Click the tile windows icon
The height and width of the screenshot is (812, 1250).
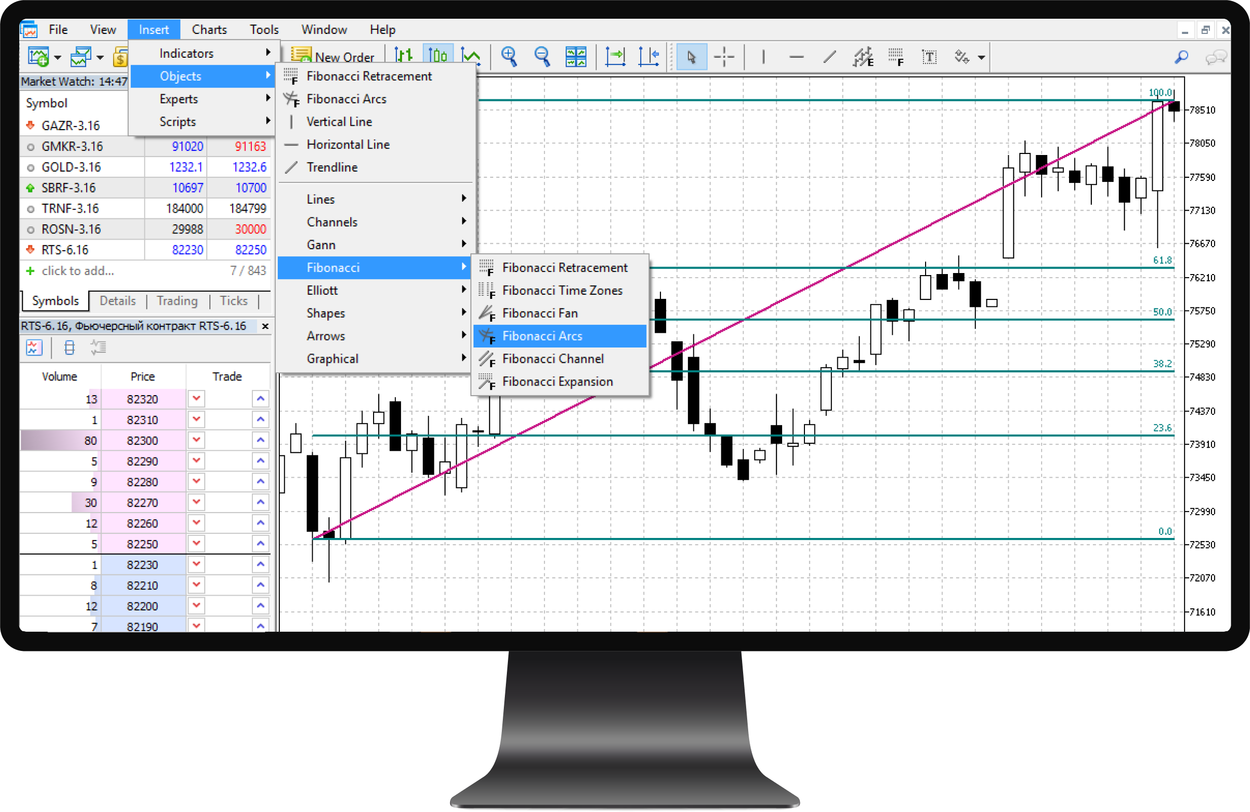pos(576,56)
